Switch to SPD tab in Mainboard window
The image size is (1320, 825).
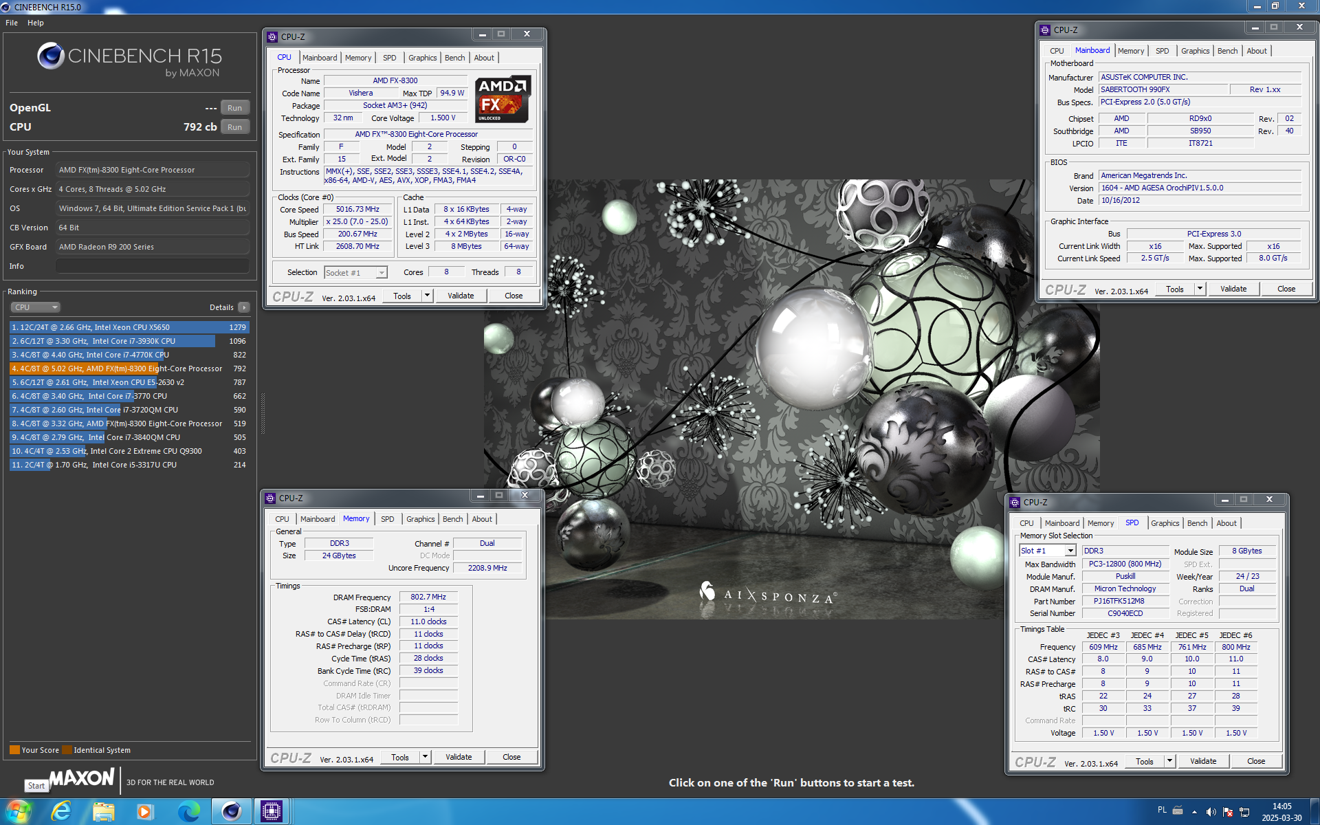tap(1162, 51)
